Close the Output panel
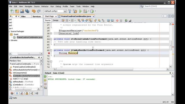The height and width of the screenshot is (104, 185). (173, 73)
